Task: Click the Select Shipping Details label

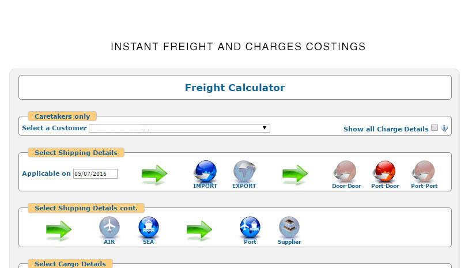Action: point(76,153)
